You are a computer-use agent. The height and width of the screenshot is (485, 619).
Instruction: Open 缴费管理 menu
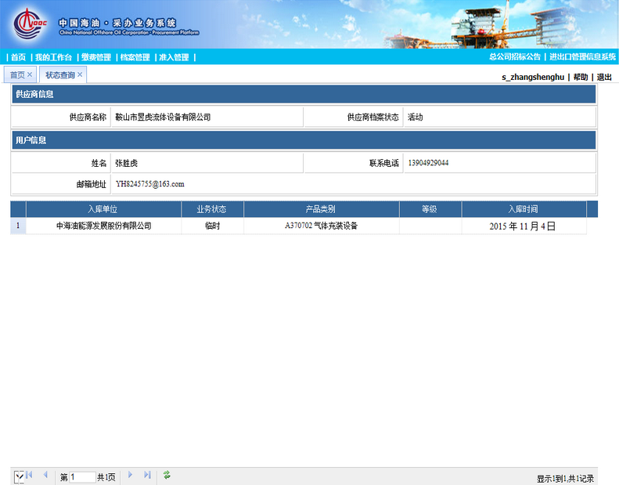tap(96, 57)
